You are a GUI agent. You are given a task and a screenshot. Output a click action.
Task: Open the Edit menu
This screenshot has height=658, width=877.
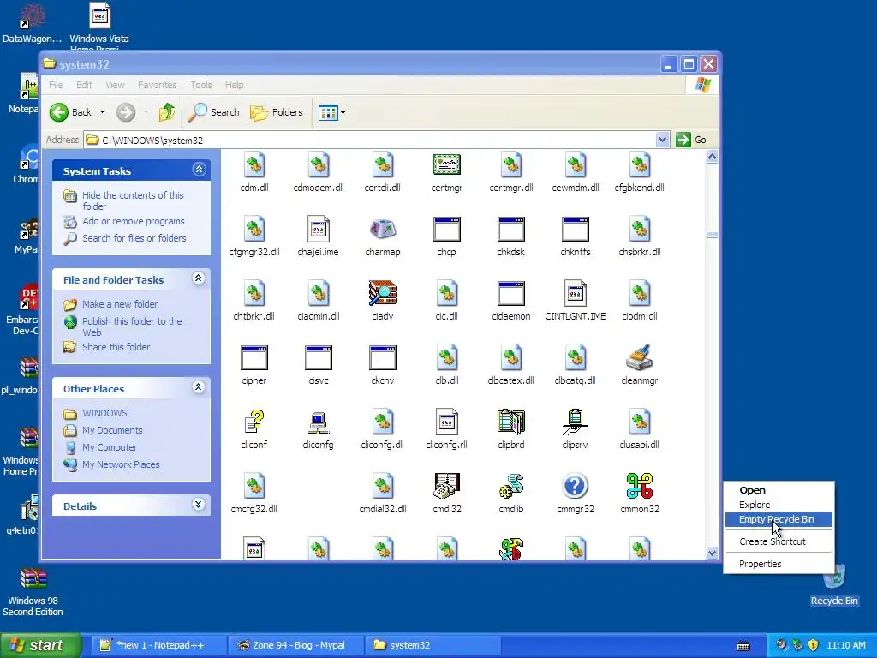[85, 85]
